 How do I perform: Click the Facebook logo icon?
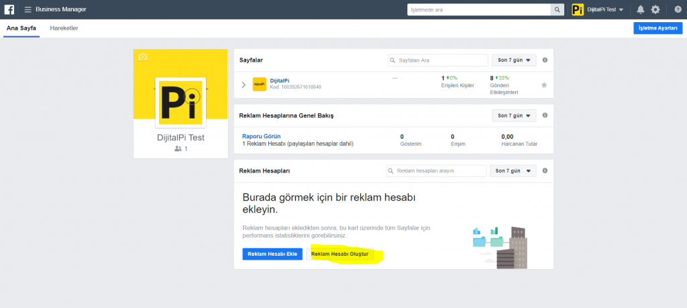click(9, 9)
